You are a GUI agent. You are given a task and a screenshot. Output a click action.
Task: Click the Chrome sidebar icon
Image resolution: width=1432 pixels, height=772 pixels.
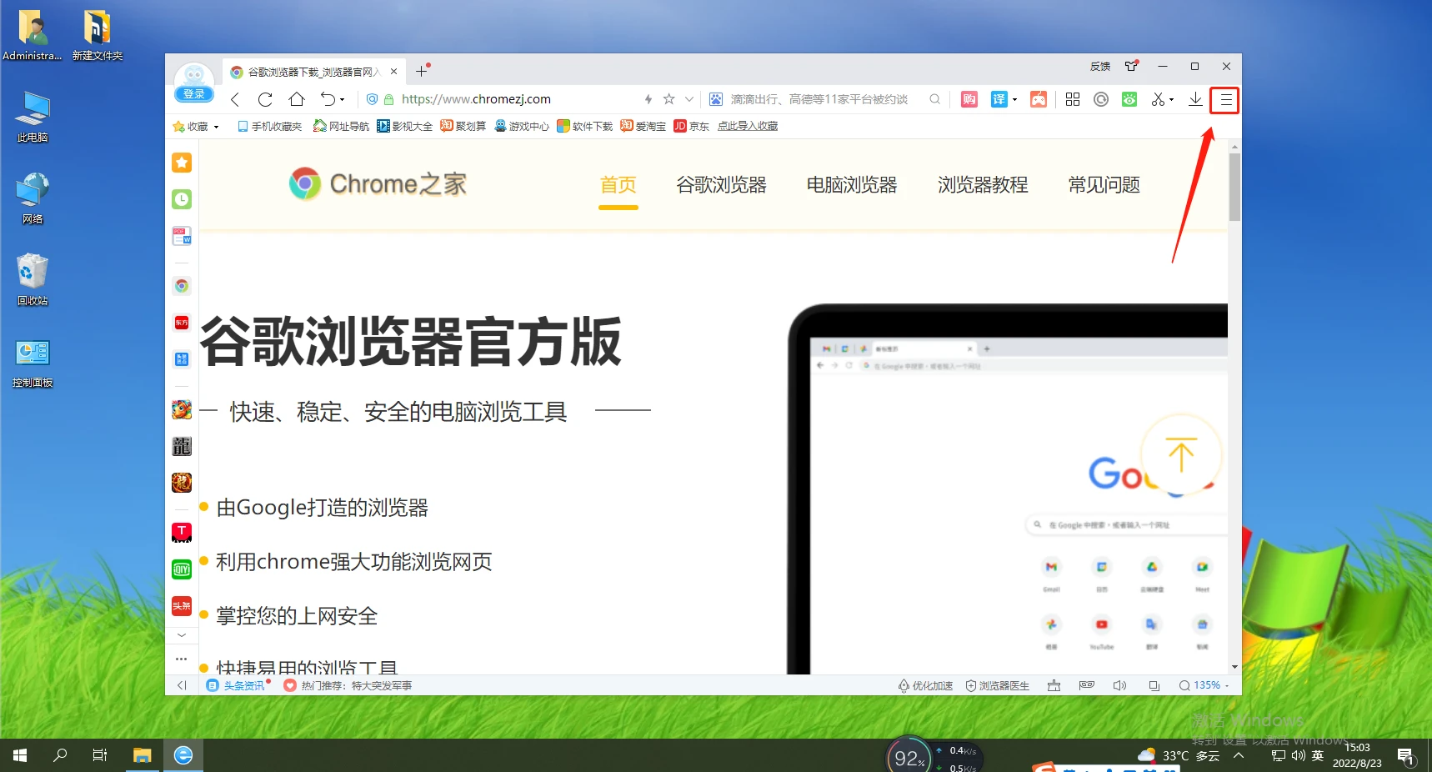click(x=182, y=286)
